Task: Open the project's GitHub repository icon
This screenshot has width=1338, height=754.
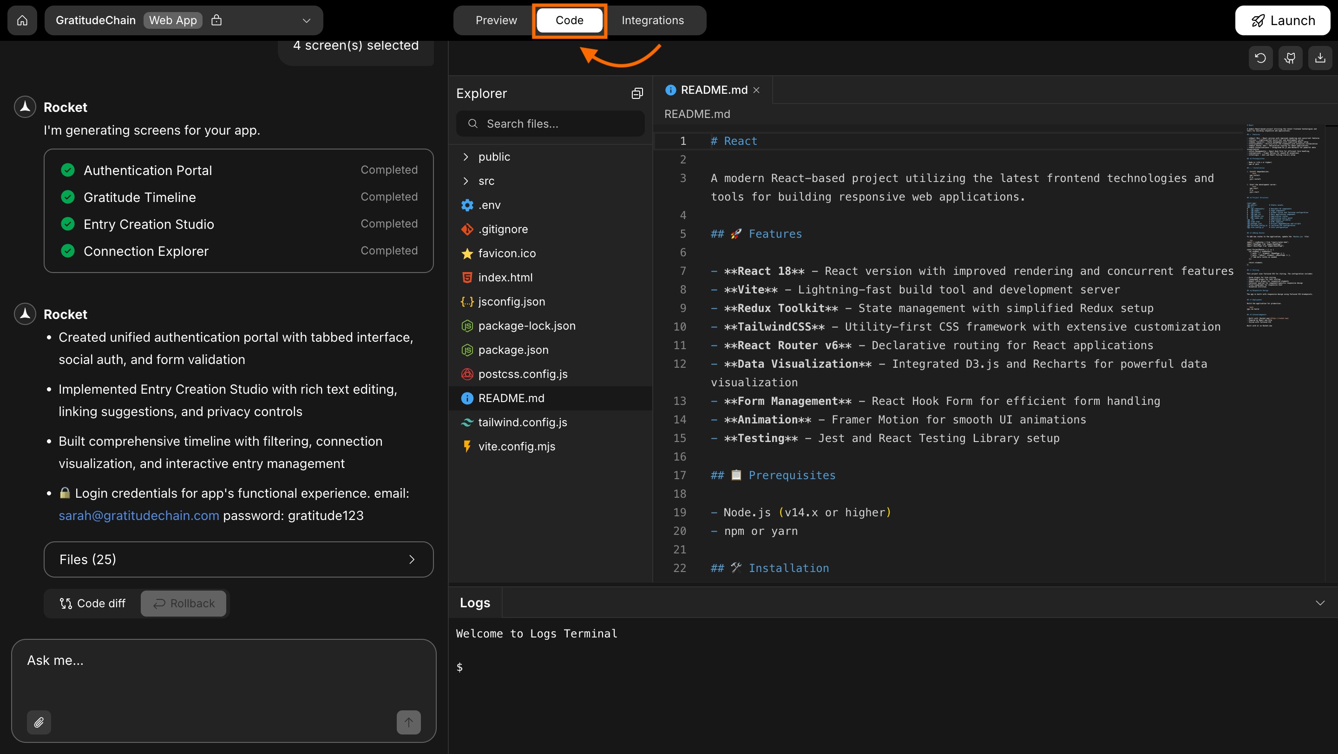Action: (1290, 58)
